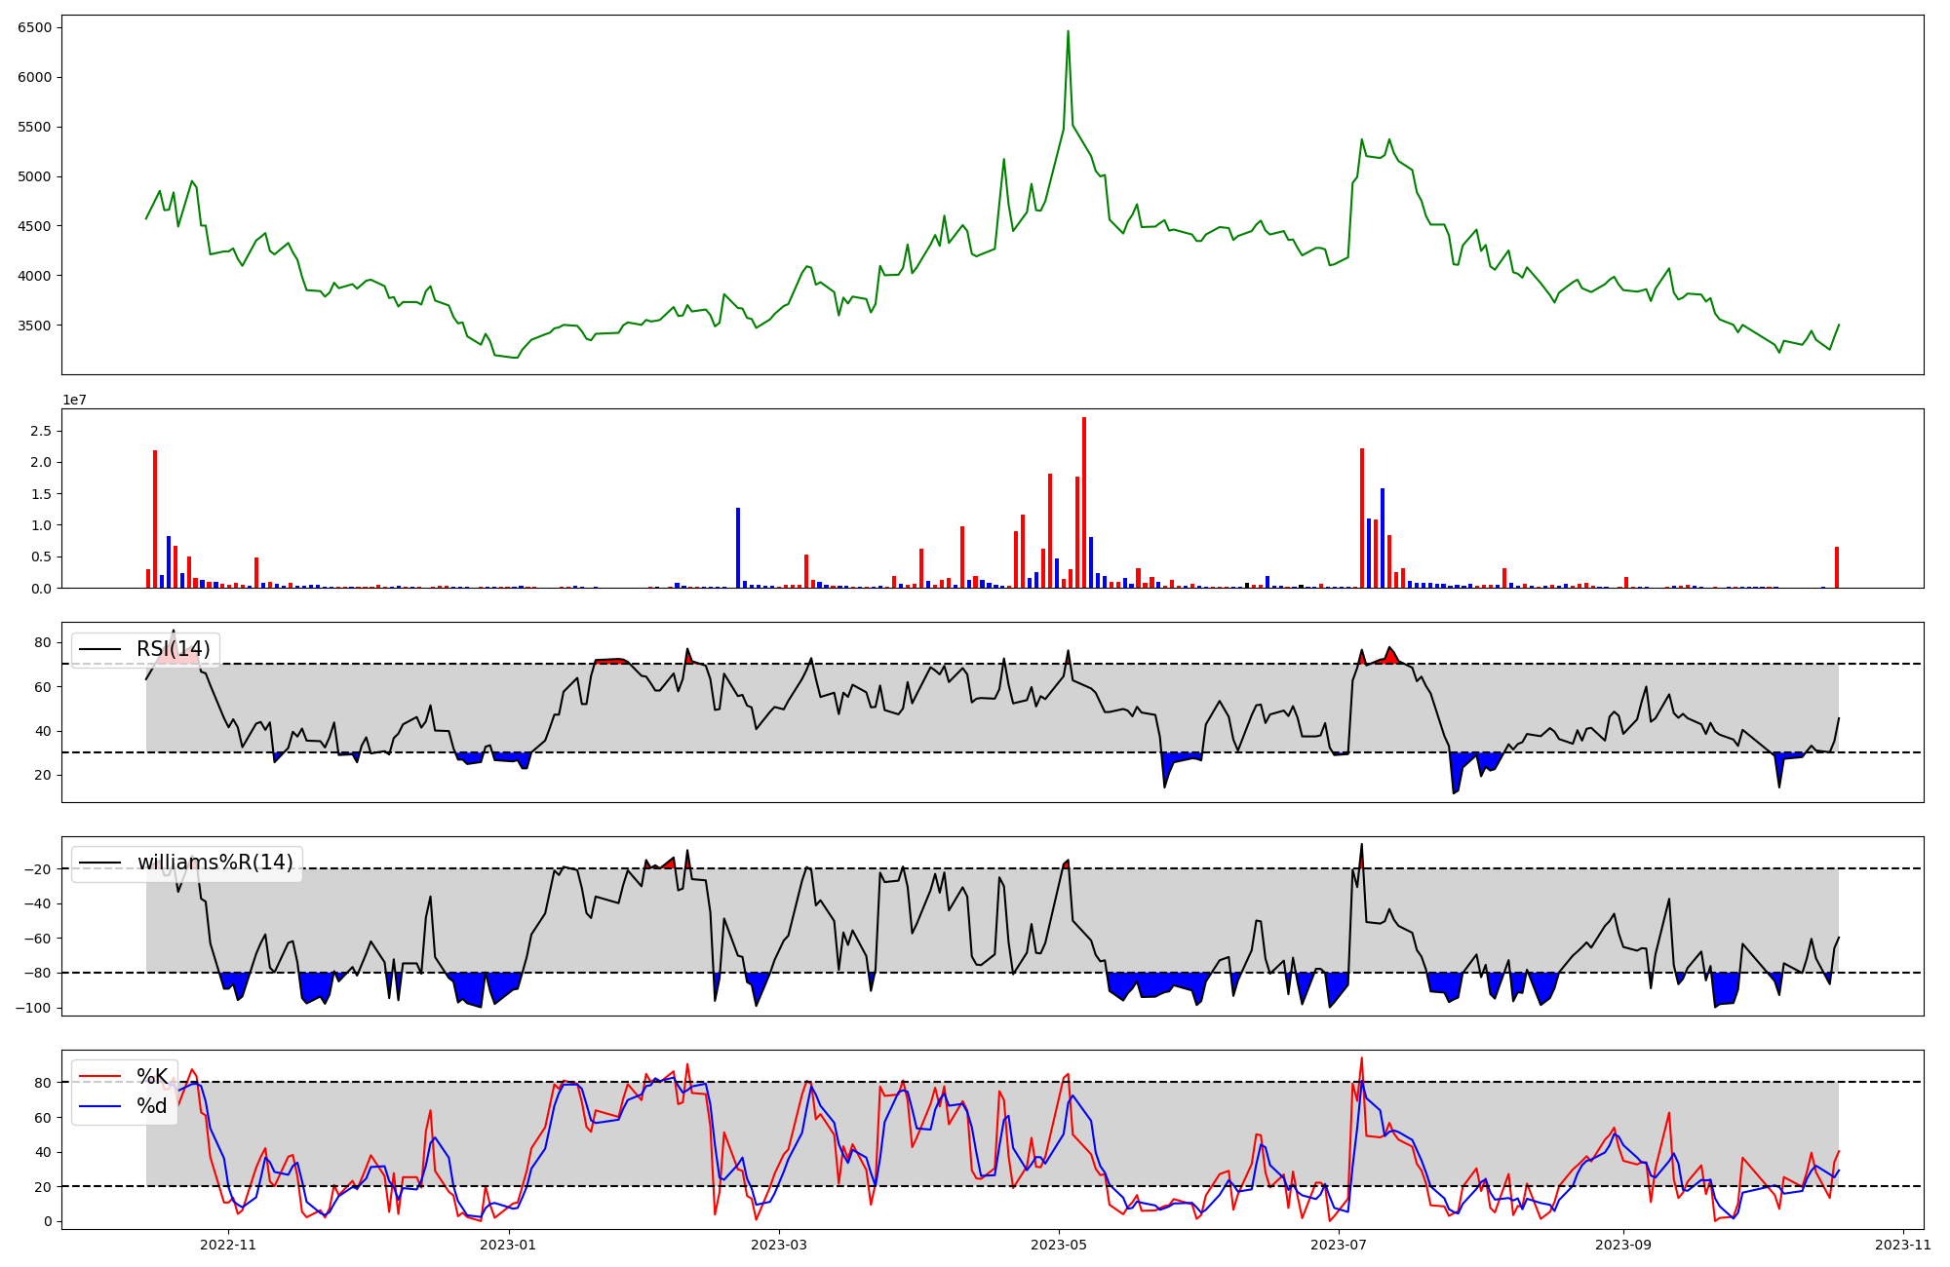
Task: Click the price chart's highest peak
Action: pyautogui.click(x=1068, y=32)
